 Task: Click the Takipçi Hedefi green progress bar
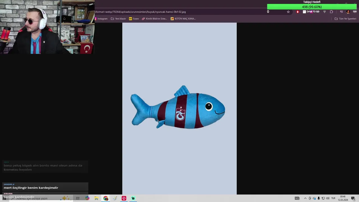[312, 7]
